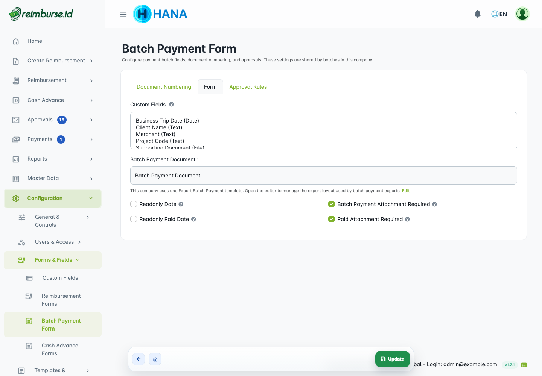Click the globe language icon
This screenshot has width=542, height=376.
pos(495,14)
